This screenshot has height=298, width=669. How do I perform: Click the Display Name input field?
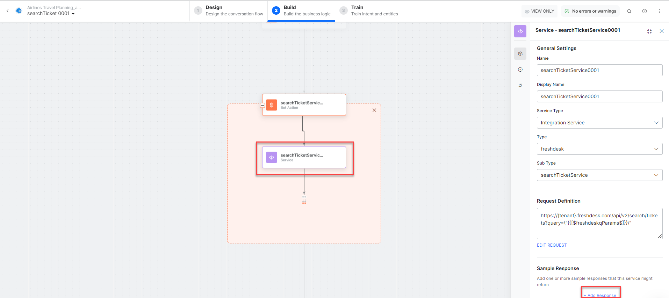pos(599,96)
